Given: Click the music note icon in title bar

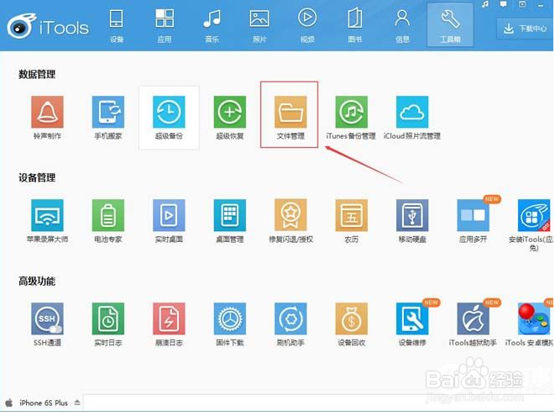Looking at the screenshot, I should click(485, 4).
